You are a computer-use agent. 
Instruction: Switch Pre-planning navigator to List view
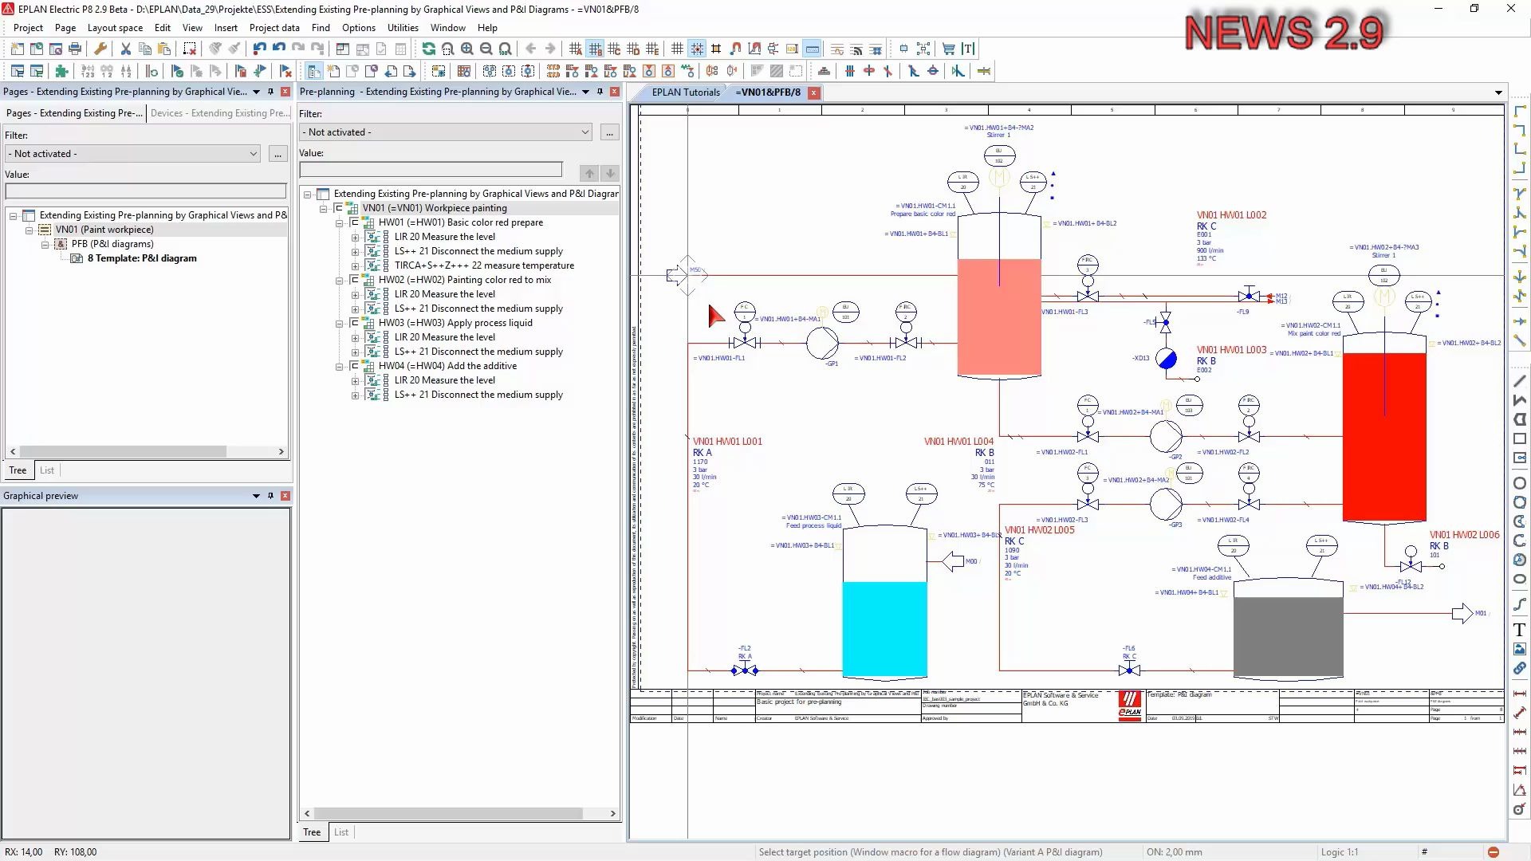341,832
